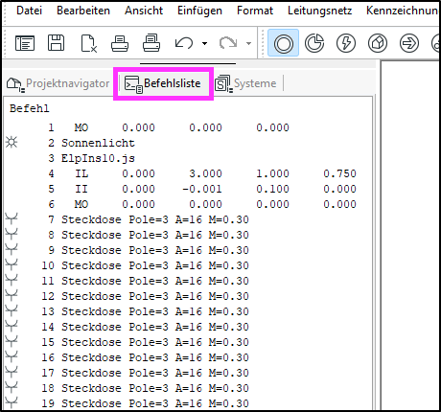
Task: Click socket icon beside row 14
Action: tap(12, 327)
